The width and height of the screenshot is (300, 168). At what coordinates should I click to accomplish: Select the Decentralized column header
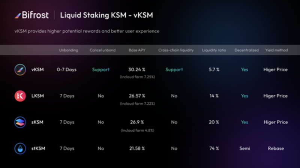(246, 50)
